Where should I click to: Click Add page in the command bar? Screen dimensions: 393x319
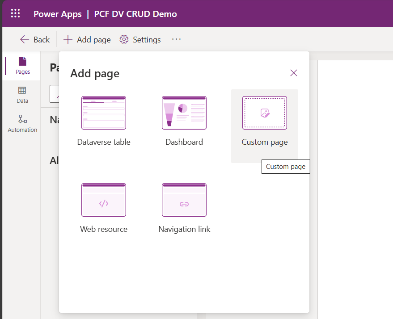click(87, 40)
